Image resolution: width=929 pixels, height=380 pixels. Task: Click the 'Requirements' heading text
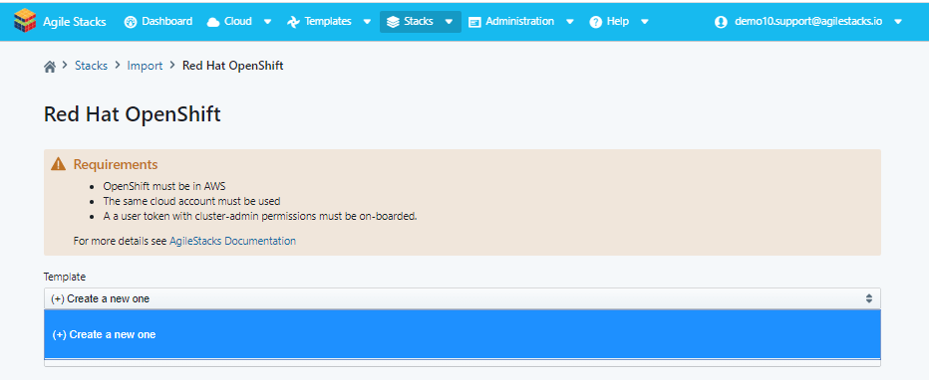click(116, 164)
